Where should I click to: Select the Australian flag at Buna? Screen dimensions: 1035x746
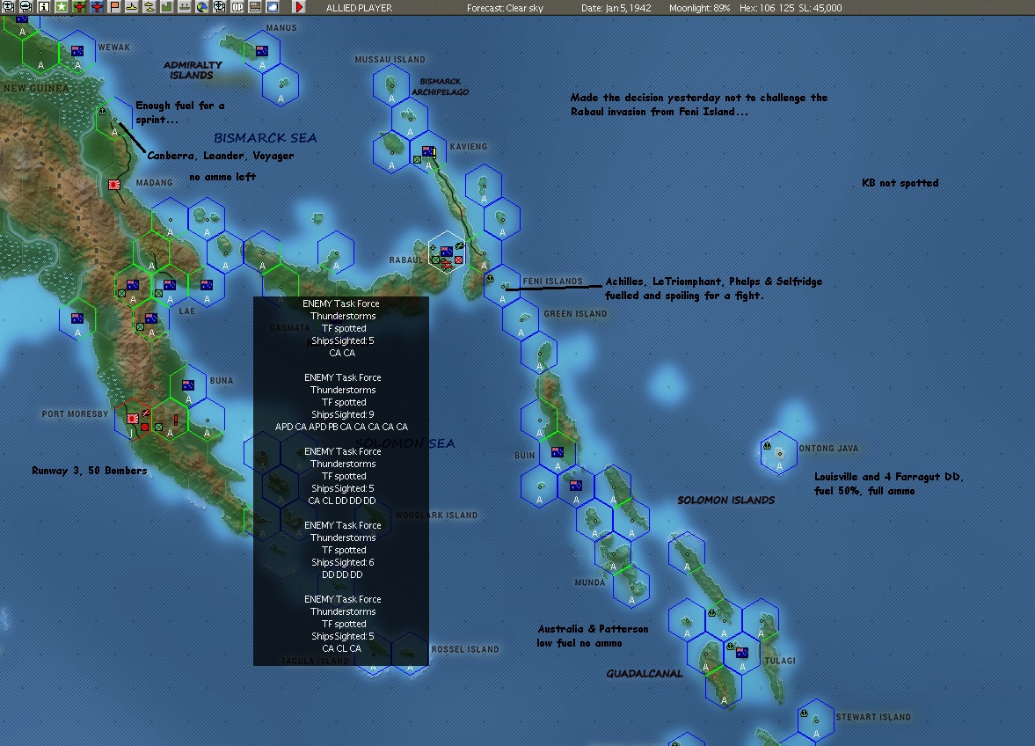point(188,385)
